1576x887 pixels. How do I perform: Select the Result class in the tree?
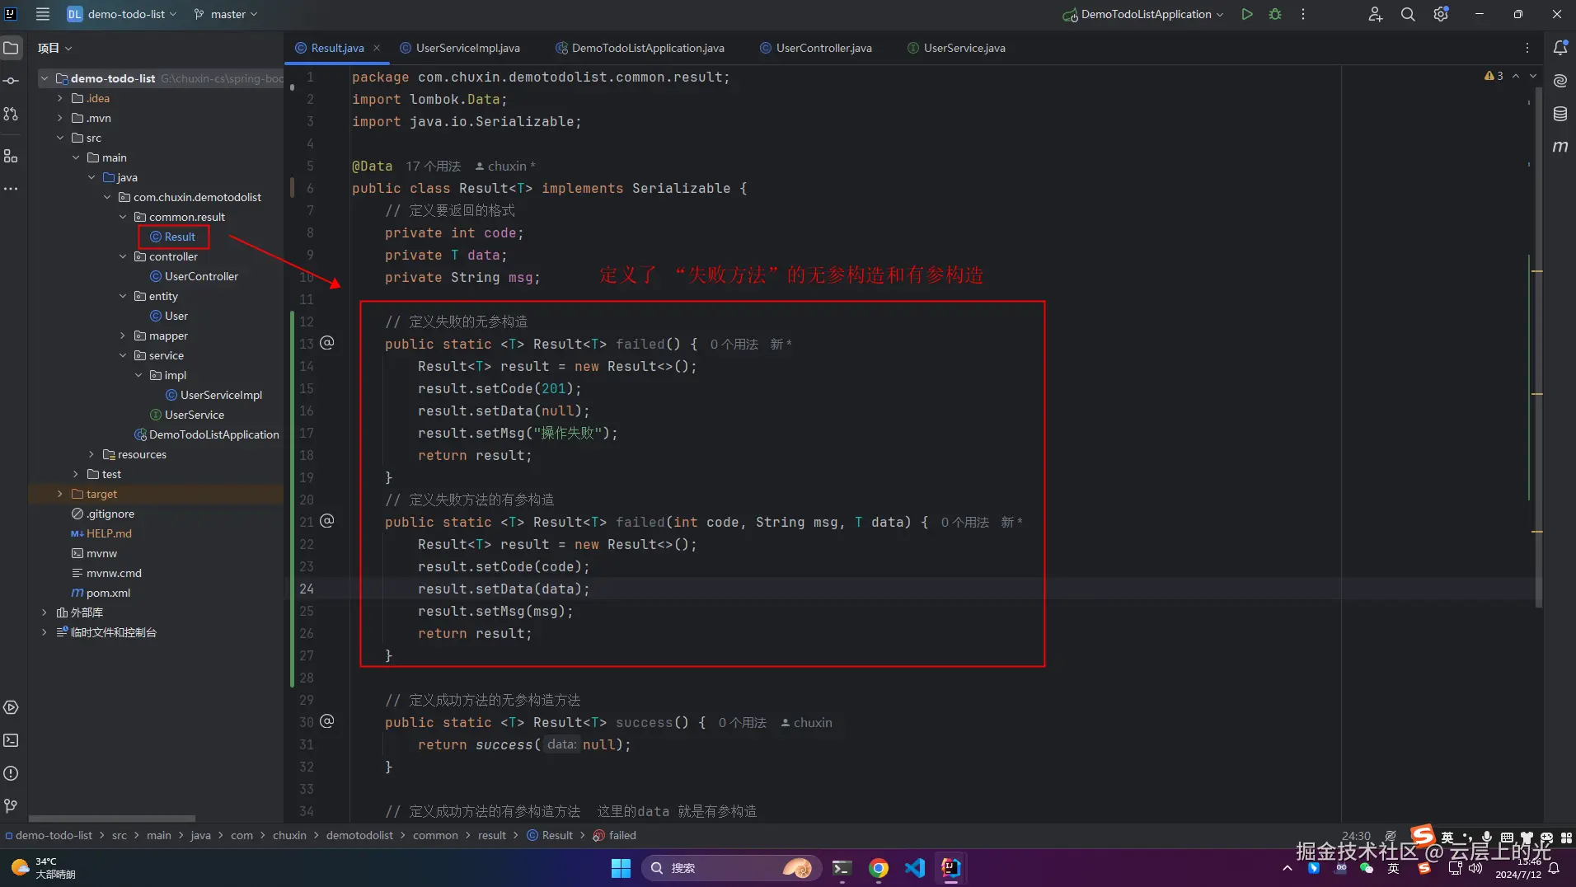tap(174, 237)
